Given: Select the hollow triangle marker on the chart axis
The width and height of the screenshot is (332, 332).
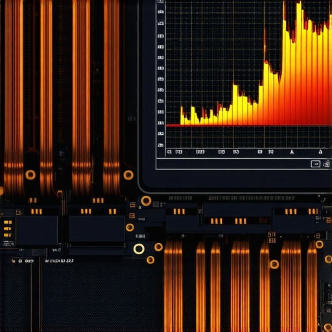Looking at the screenshot, I should [x=320, y=152].
